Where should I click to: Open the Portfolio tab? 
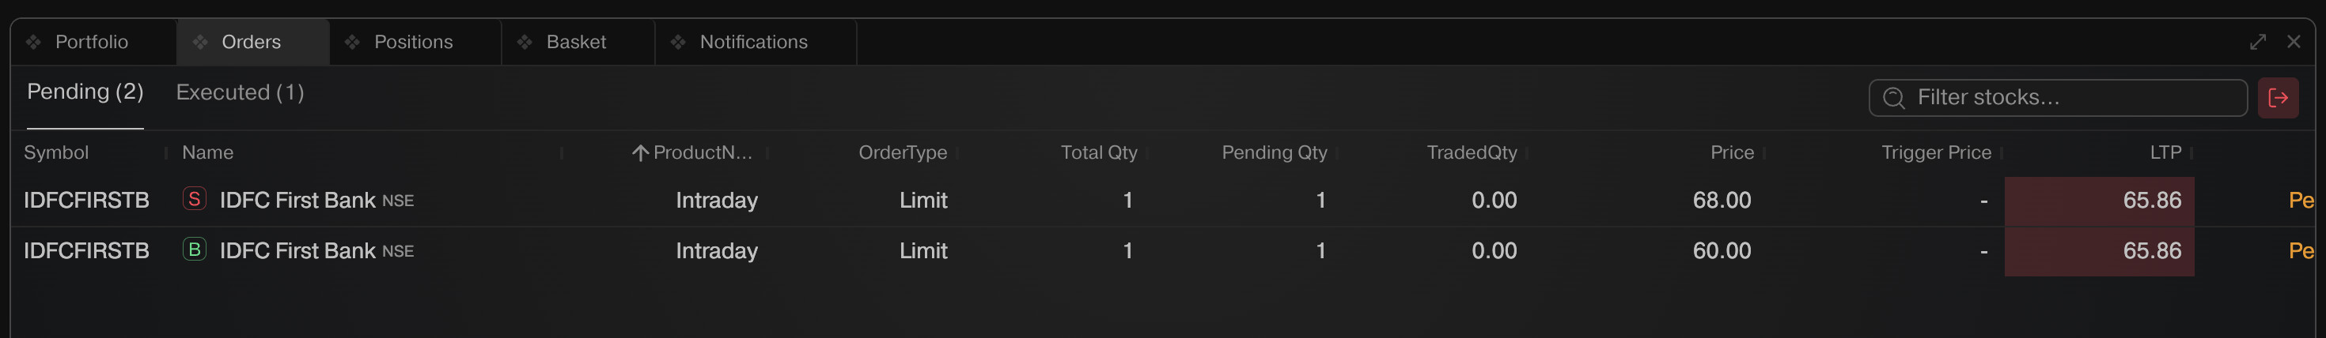point(91,42)
